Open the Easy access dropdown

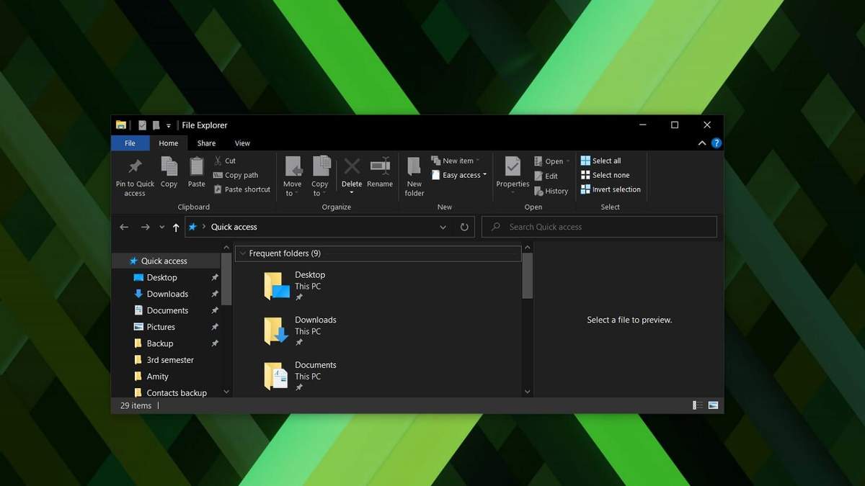point(459,175)
